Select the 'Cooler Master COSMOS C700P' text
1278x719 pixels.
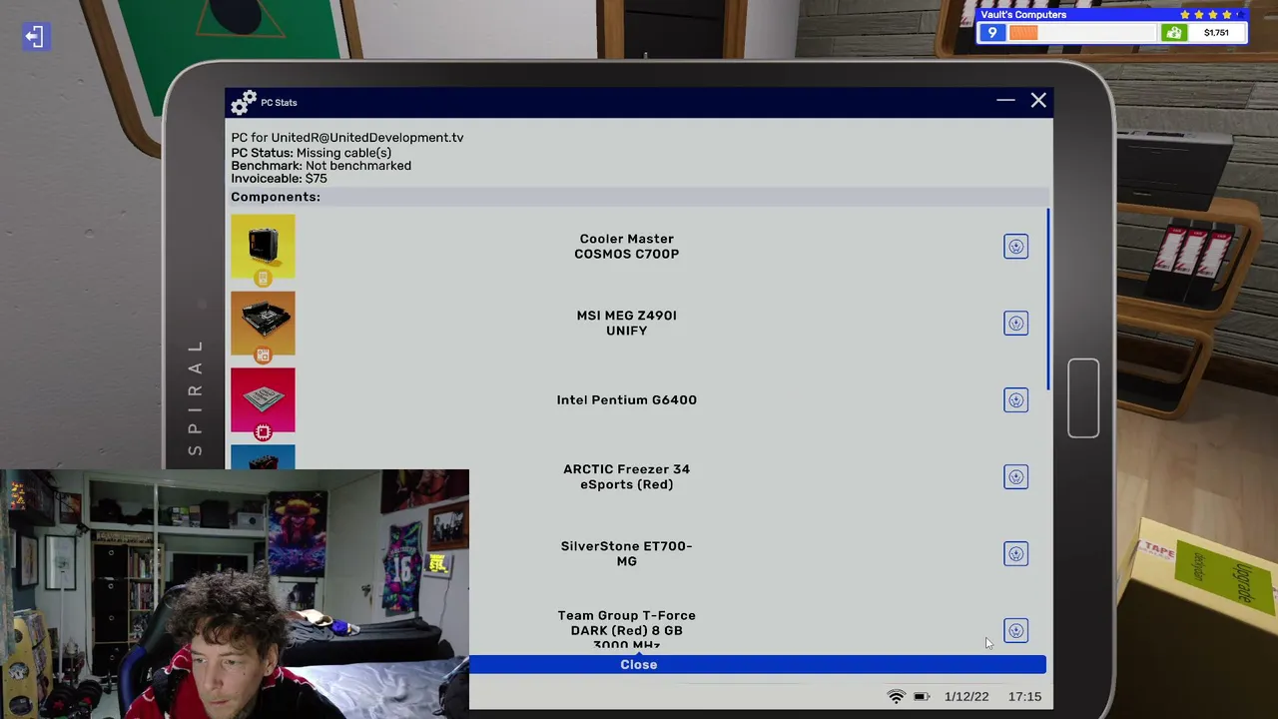pyautogui.click(x=627, y=247)
